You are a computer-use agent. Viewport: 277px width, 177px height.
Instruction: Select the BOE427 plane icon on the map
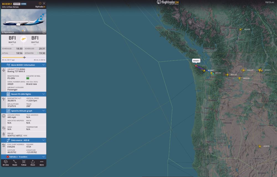click(260, 70)
